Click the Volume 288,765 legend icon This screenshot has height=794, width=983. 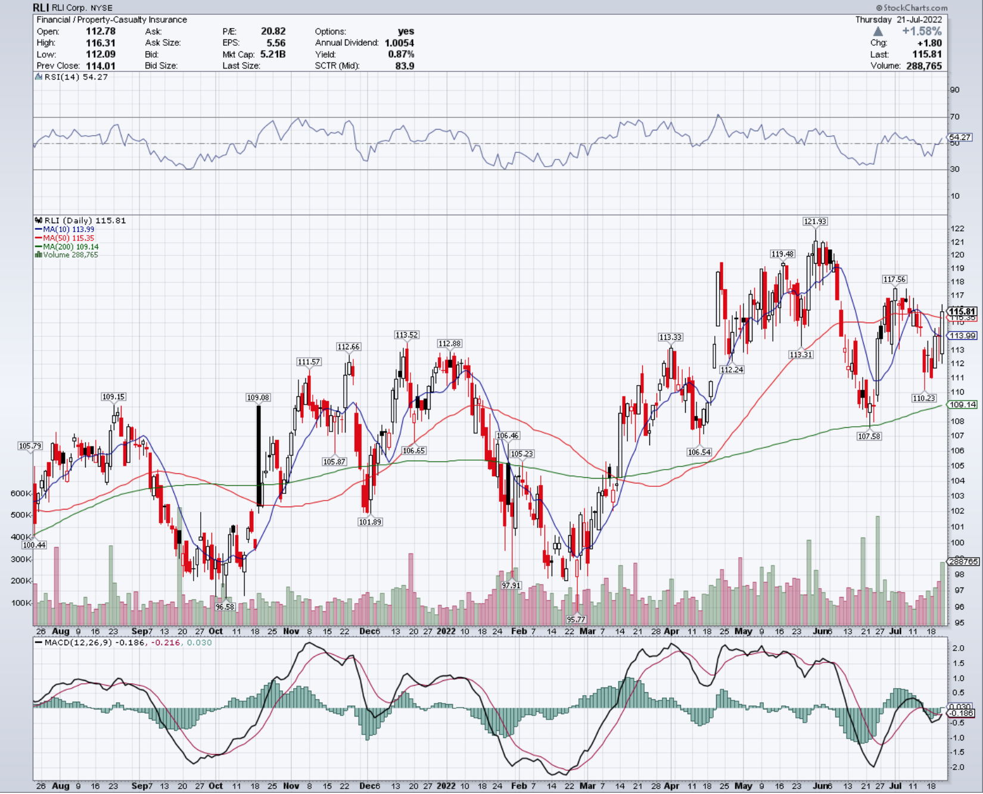coord(38,255)
